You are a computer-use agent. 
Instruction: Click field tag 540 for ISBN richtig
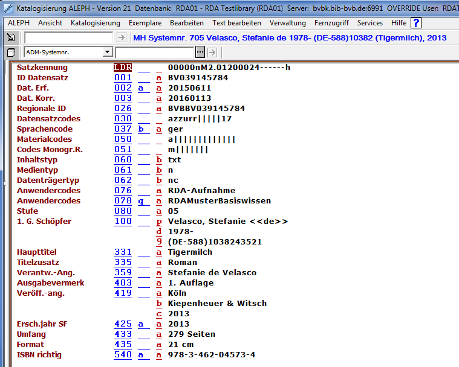click(123, 355)
